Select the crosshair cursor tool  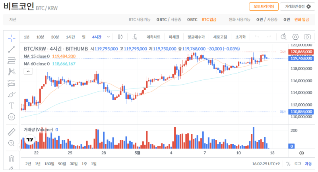12,38
